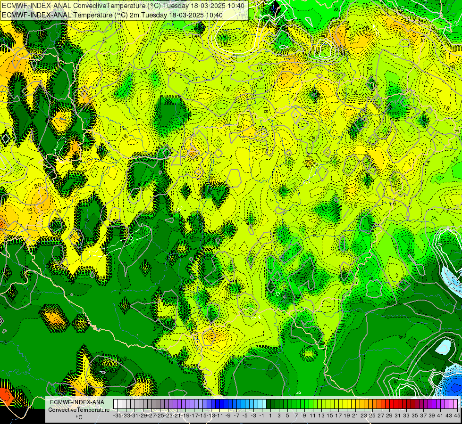
Task: Select the rightmost light pink legend swatch
Action: 455,404
